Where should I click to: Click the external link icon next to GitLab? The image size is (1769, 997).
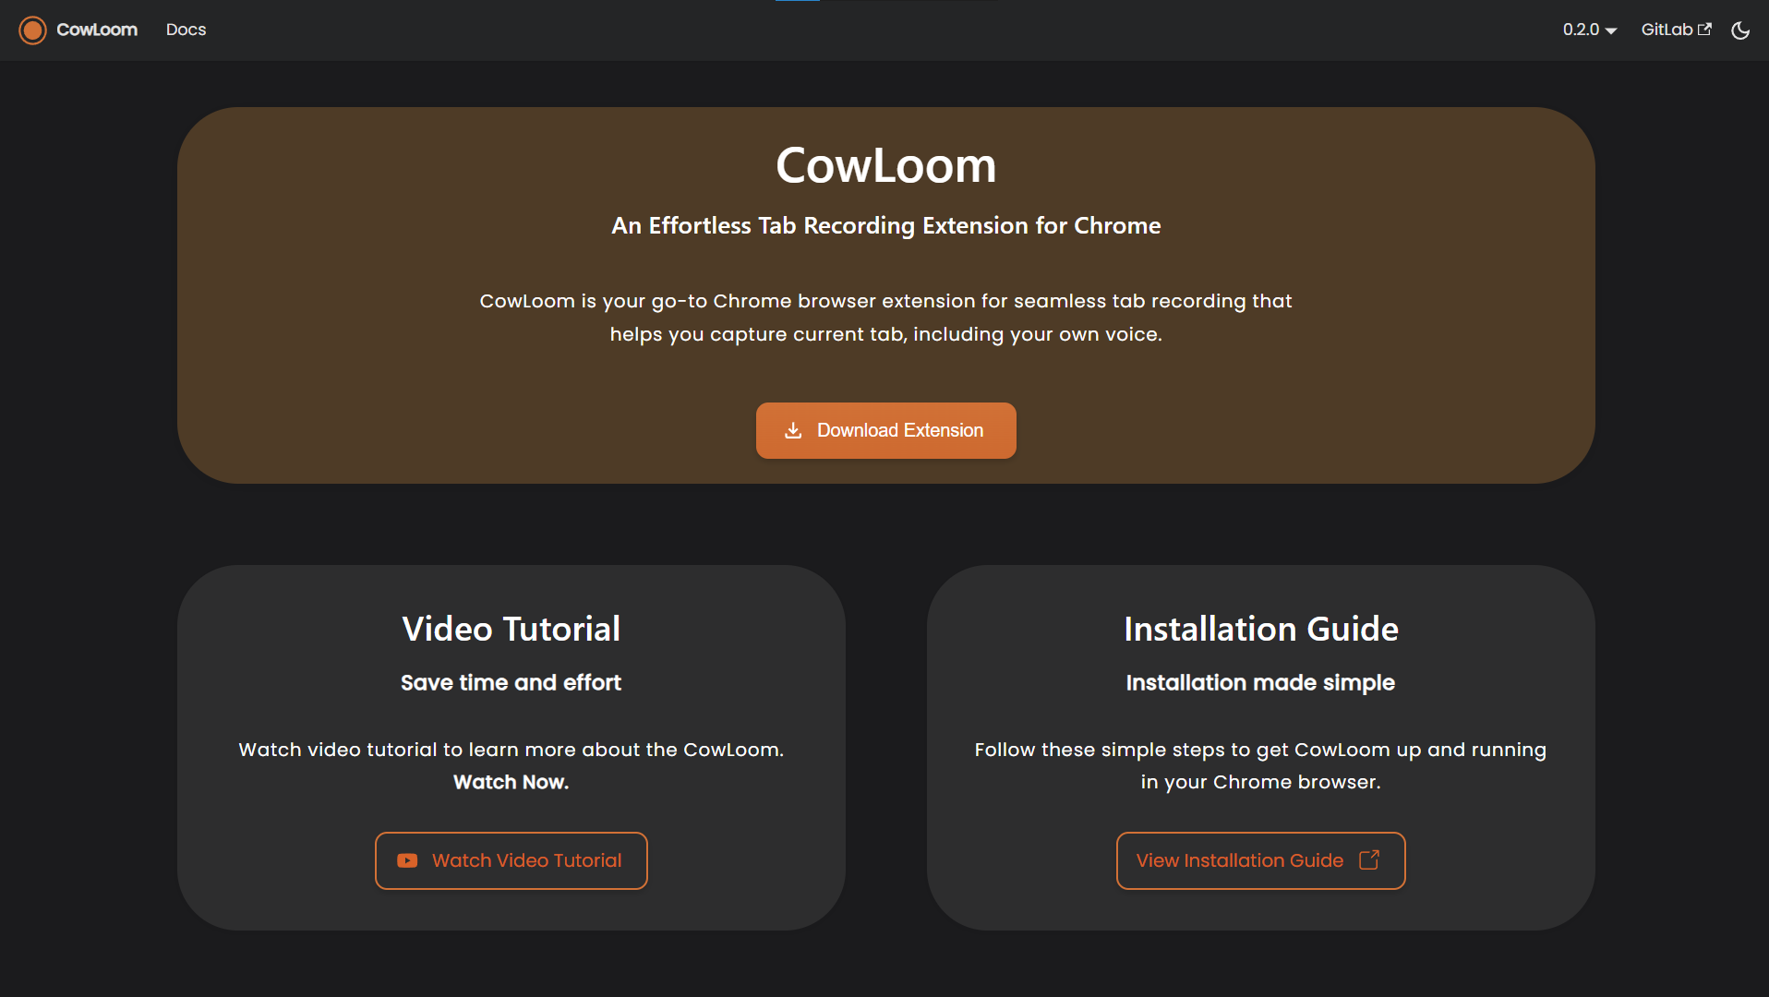coord(1706,29)
